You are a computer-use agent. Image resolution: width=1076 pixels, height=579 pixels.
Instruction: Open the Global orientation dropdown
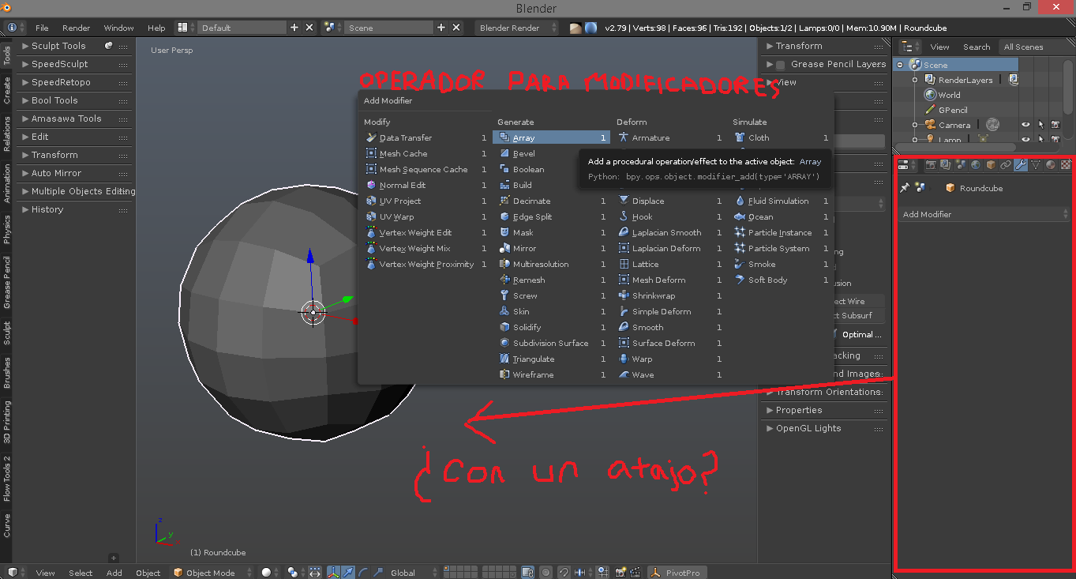pyautogui.click(x=411, y=573)
